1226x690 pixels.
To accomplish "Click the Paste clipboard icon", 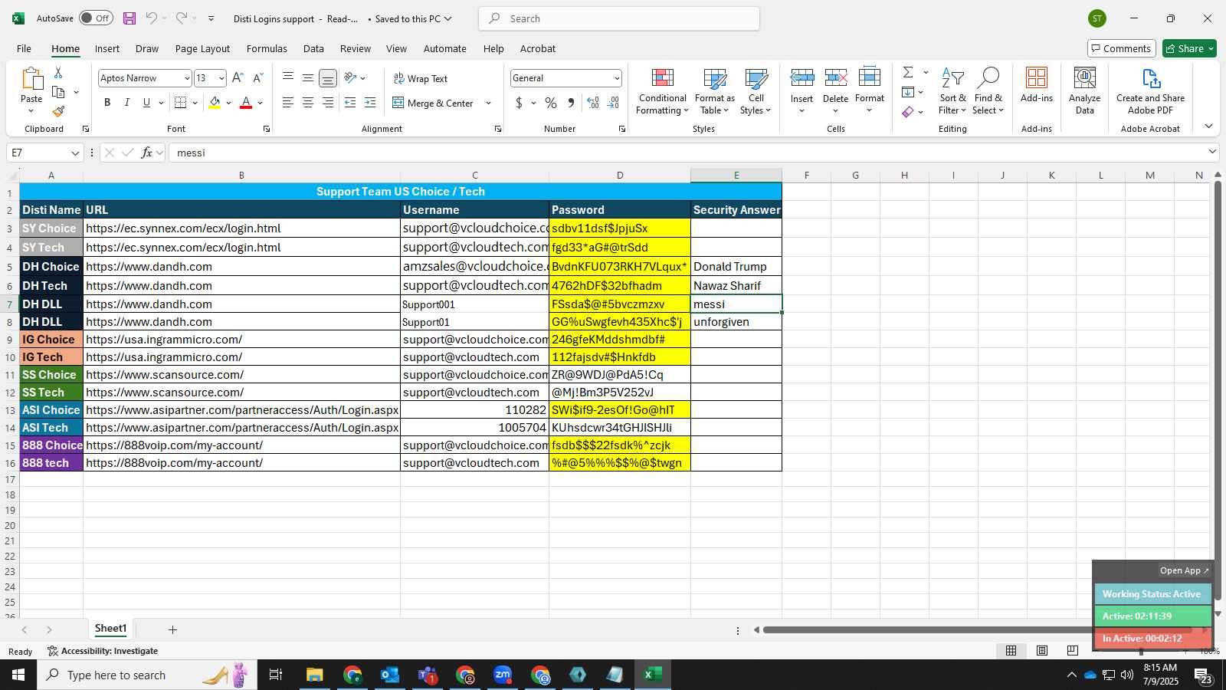I will pos(31,78).
